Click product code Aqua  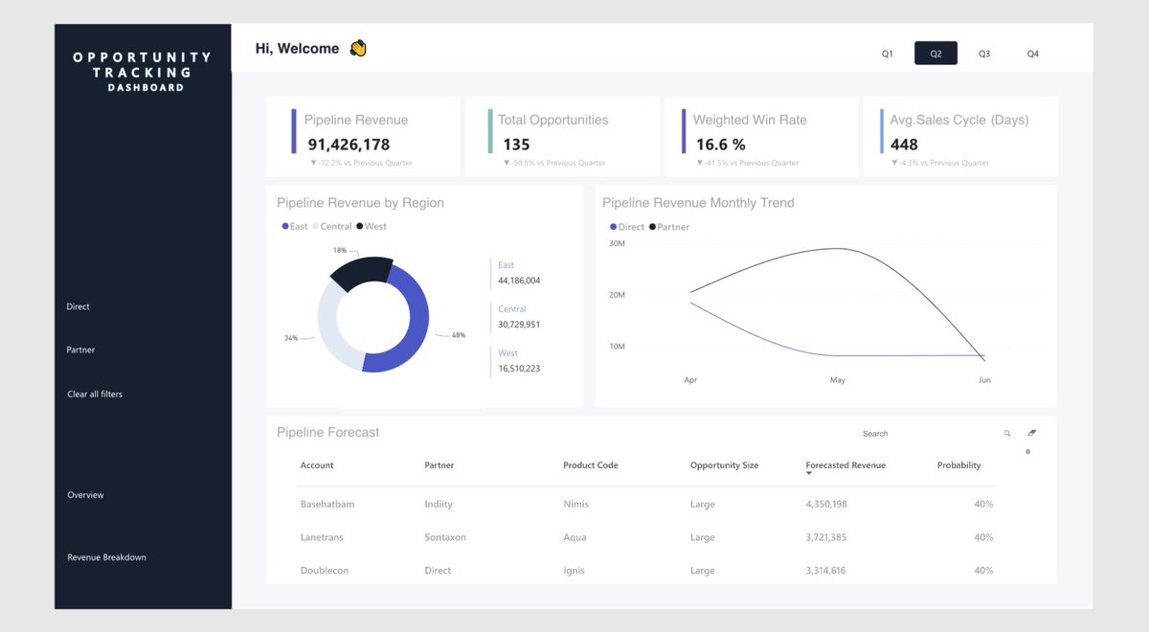574,537
